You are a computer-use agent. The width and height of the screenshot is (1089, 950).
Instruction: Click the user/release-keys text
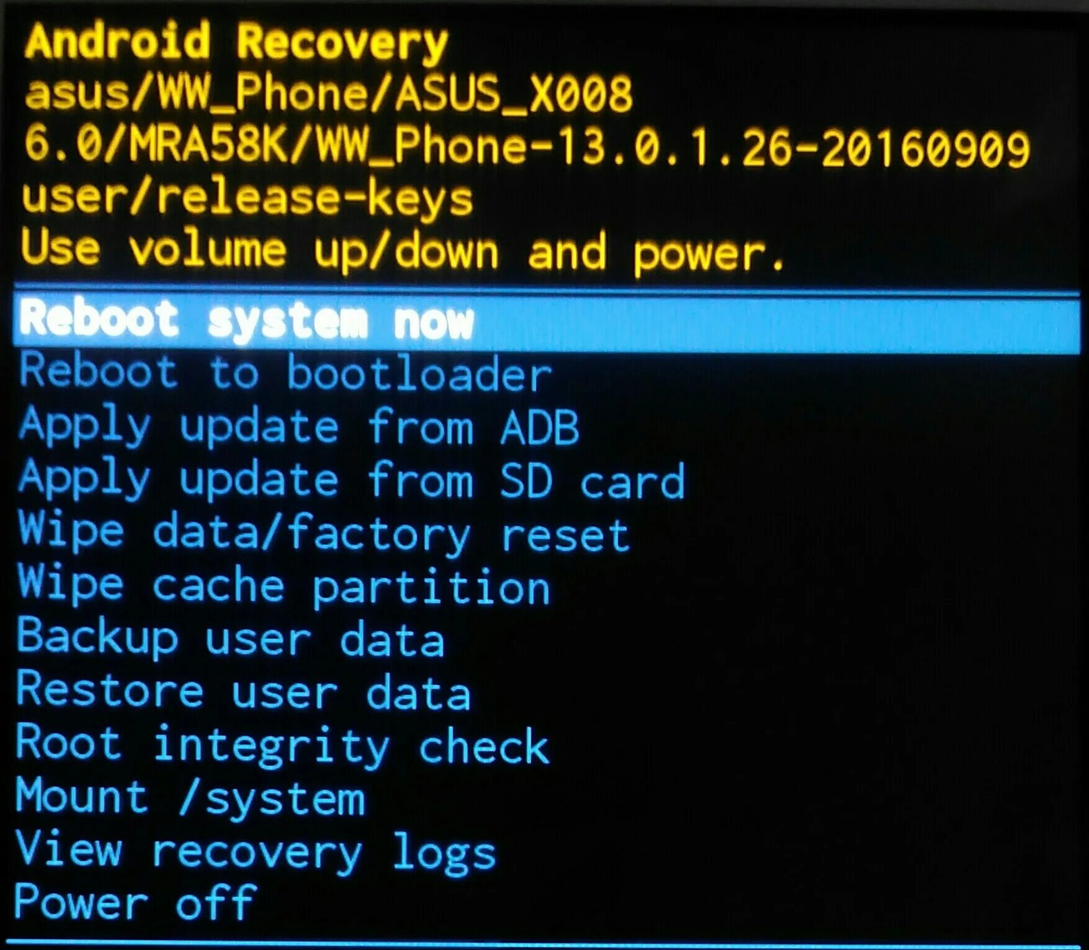pos(247,200)
